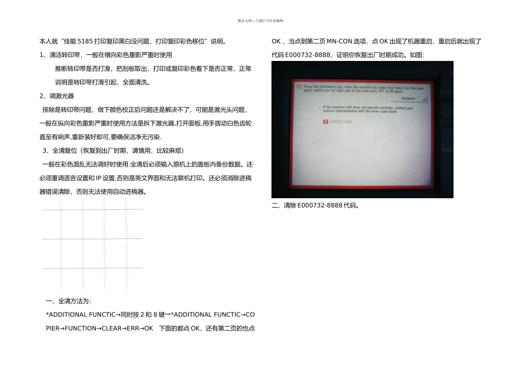Click the PIER→FUNCTION→CLEAR→ERR→OK line

[150, 328]
